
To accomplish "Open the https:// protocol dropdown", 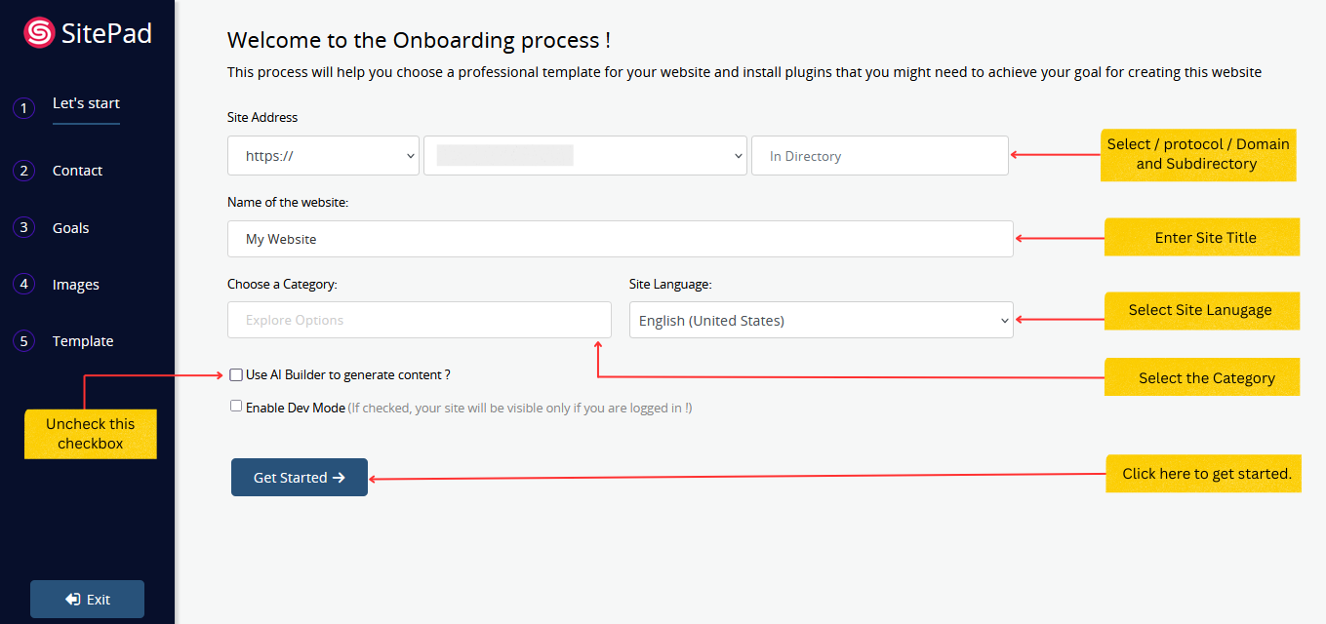I will pyautogui.click(x=323, y=156).
